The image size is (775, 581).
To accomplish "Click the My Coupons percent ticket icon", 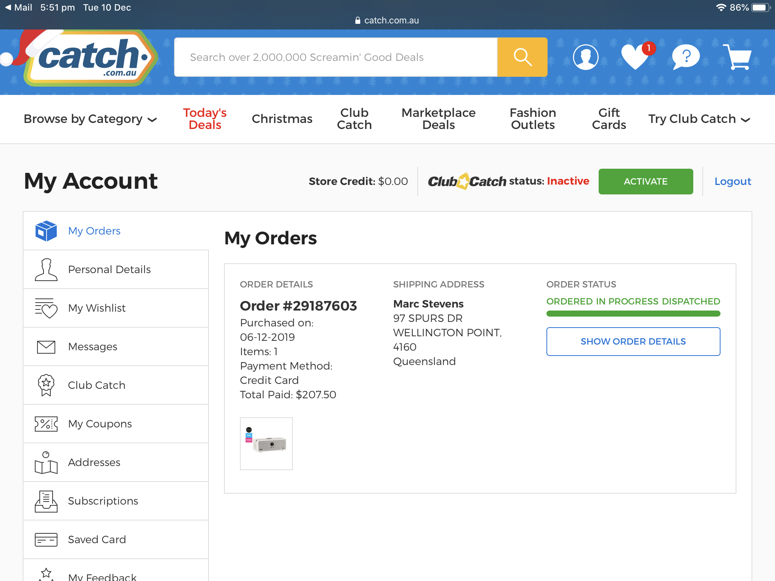I will (46, 424).
